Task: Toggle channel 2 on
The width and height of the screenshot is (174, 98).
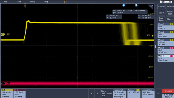Action: [x=91, y=93]
